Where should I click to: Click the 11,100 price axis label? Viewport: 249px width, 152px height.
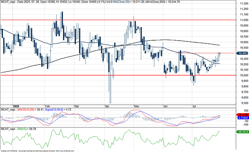244,15
